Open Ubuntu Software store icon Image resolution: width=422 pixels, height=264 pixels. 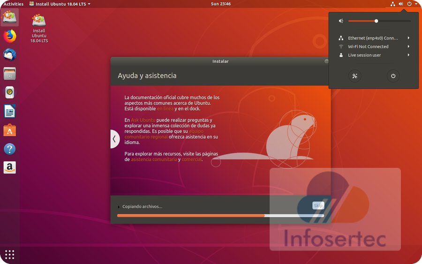[9, 130]
